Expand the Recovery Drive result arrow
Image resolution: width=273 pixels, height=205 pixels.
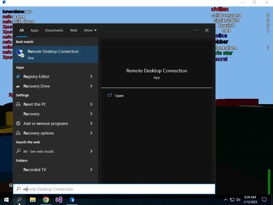91,86
